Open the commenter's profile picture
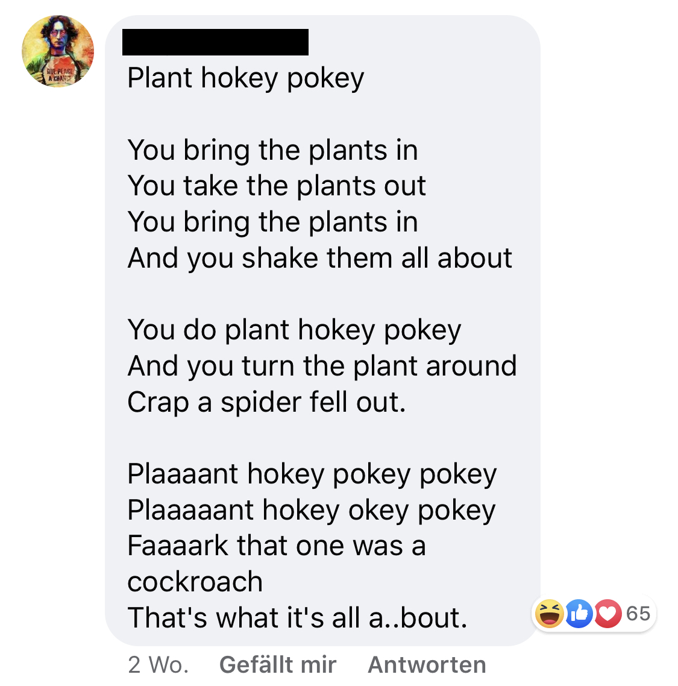This screenshot has width=678, height=686. [58, 51]
